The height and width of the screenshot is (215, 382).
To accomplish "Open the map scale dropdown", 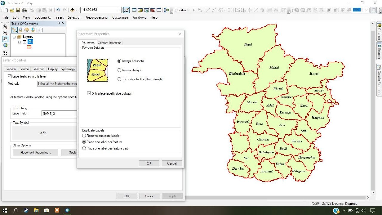I will pos(119,10).
